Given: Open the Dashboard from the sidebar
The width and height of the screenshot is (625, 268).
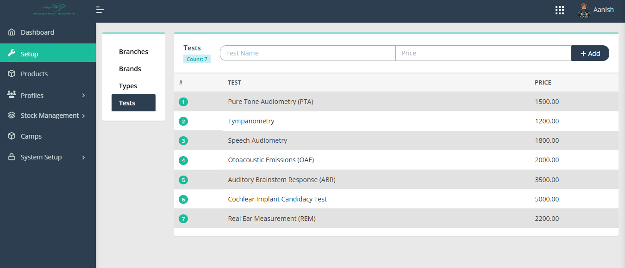Looking at the screenshot, I should pos(37,32).
